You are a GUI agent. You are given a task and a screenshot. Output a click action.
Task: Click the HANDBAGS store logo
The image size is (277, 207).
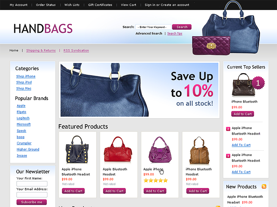[43, 29]
